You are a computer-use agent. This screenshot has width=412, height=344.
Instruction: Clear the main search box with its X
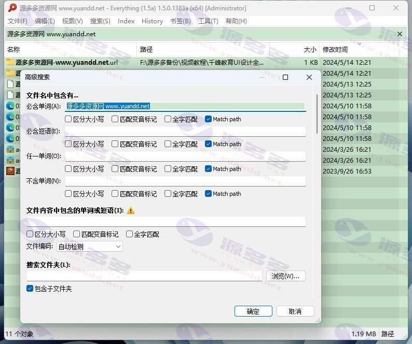coord(400,34)
